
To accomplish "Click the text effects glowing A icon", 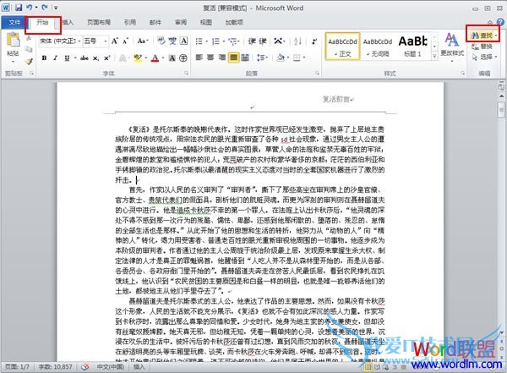I will point(123,58).
